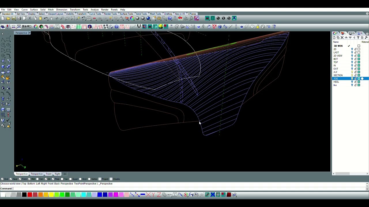Toggle the Mid osnap checkbox
The image size is (369, 207).
click(29, 179)
